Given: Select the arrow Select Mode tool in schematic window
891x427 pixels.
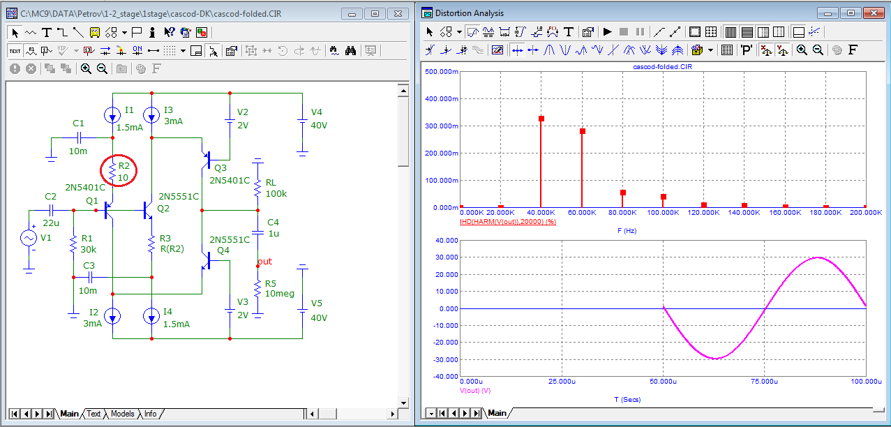Looking at the screenshot, I should 15,33.
